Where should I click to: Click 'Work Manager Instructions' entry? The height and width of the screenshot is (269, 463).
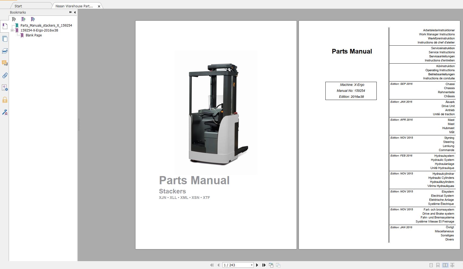pyautogui.click(x=437, y=35)
